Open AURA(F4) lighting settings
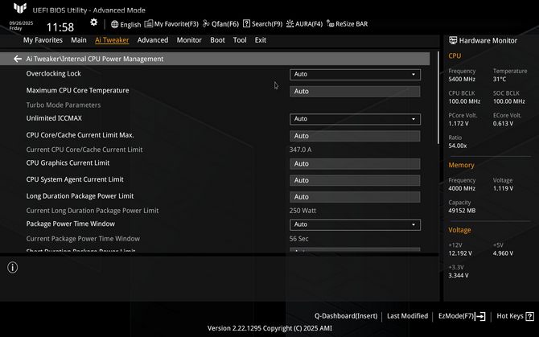 point(305,24)
